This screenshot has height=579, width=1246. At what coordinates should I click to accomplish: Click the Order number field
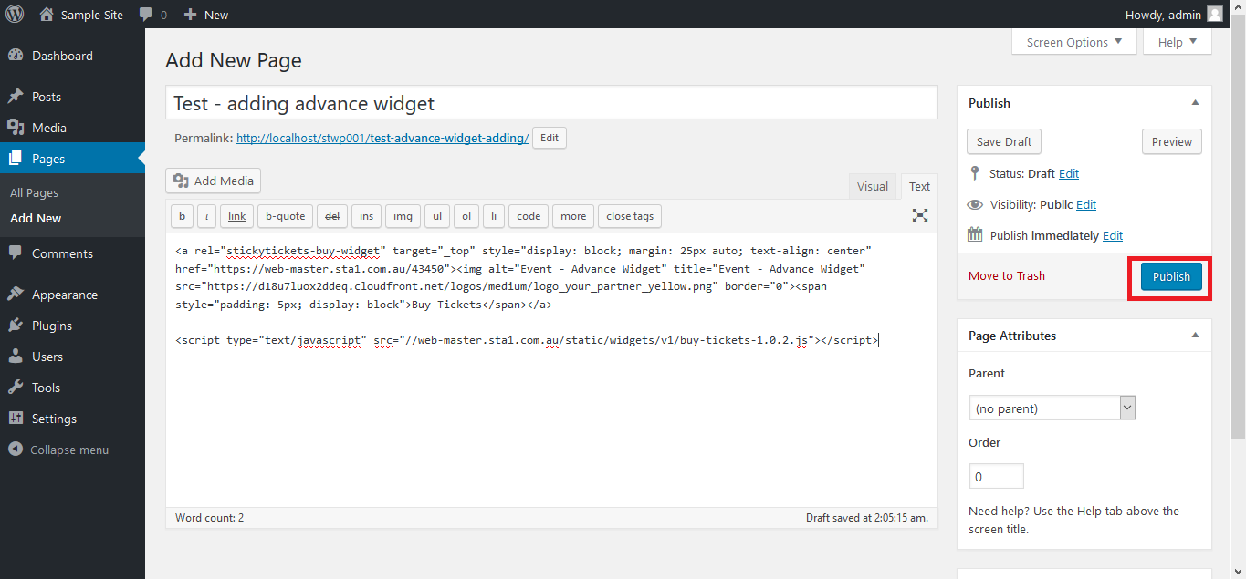click(x=996, y=476)
